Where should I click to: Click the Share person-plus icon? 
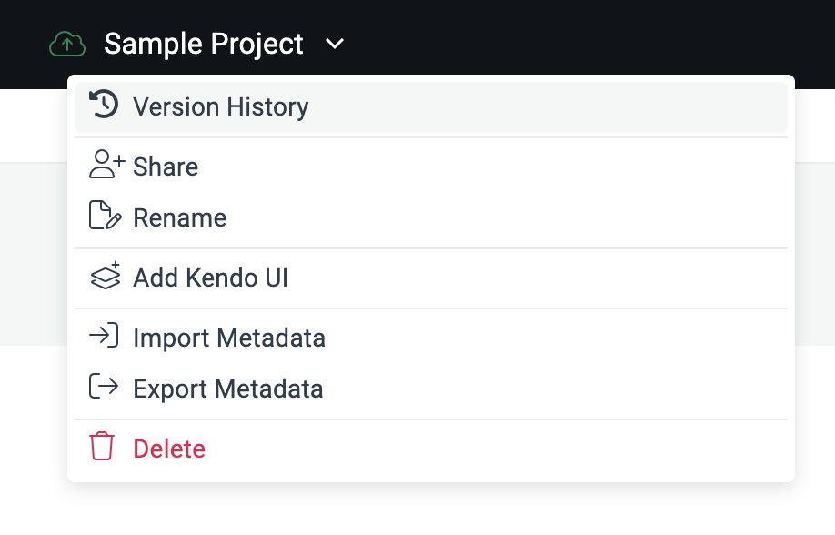click(104, 167)
